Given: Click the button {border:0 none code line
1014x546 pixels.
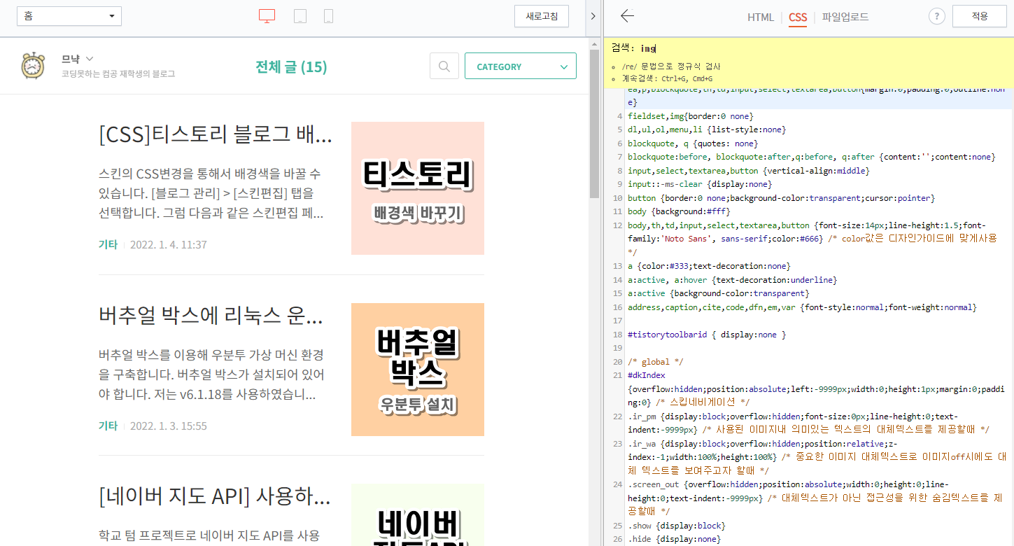Looking at the screenshot, I should tap(781, 198).
